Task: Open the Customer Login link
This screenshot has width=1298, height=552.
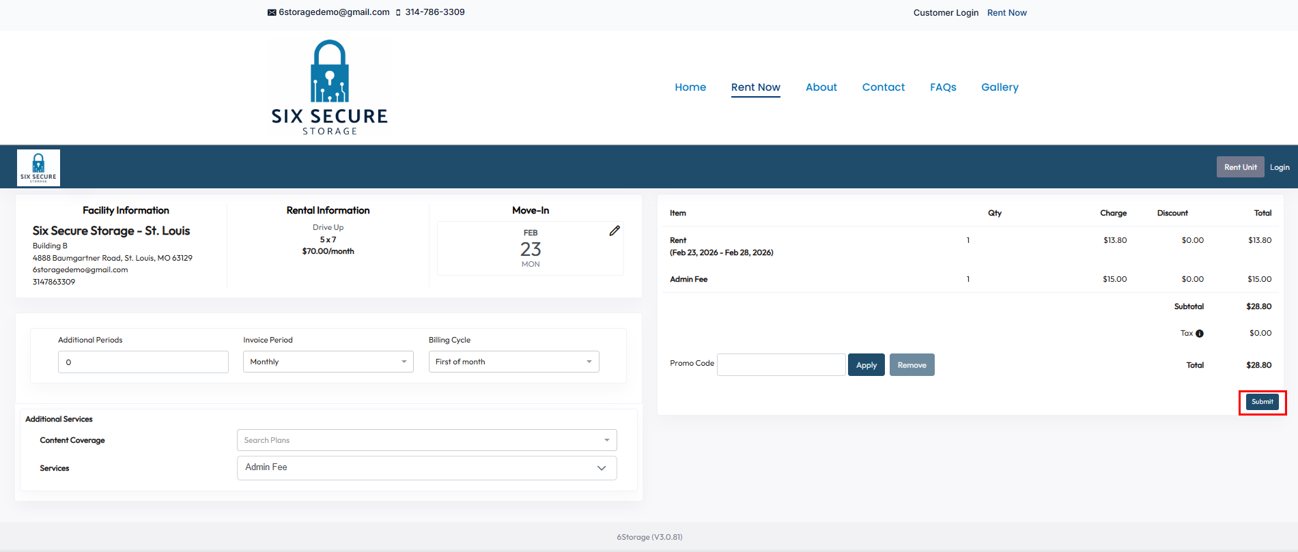Action: click(x=946, y=13)
